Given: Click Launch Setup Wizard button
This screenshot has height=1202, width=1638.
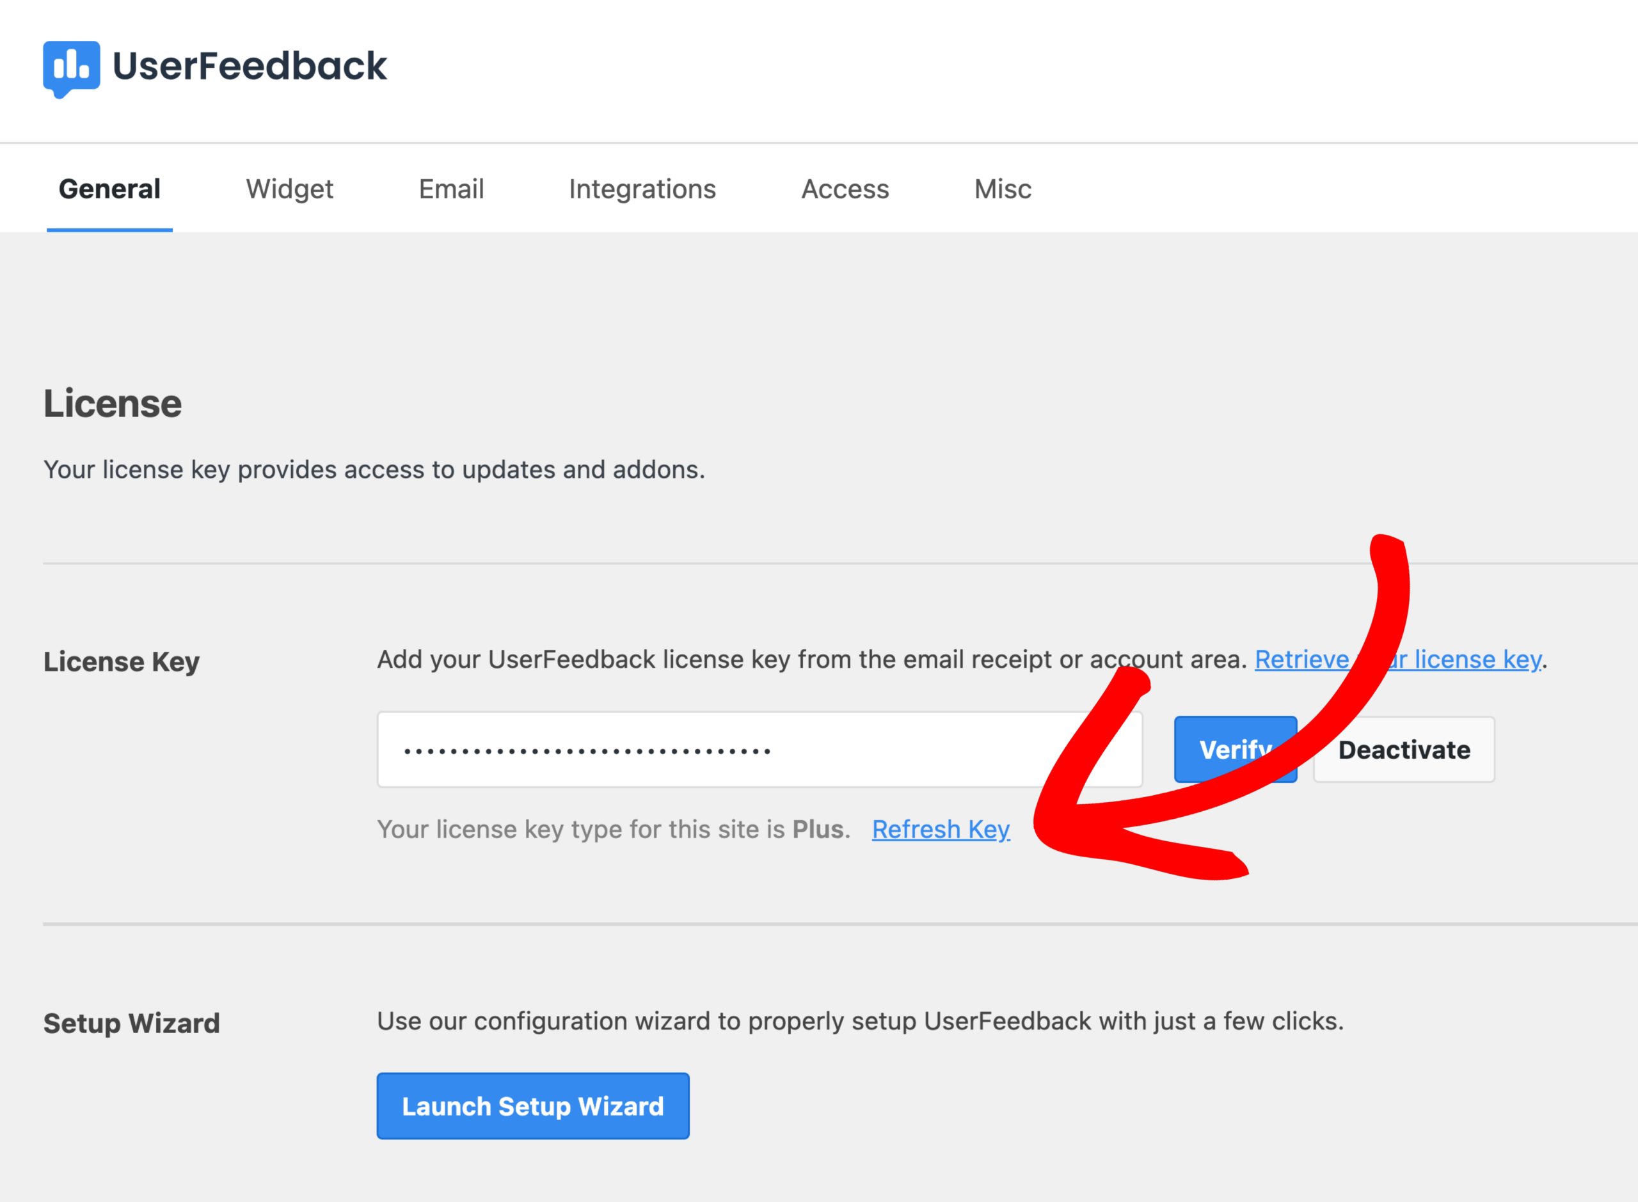Looking at the screenshot, I should pos(532,1106).
